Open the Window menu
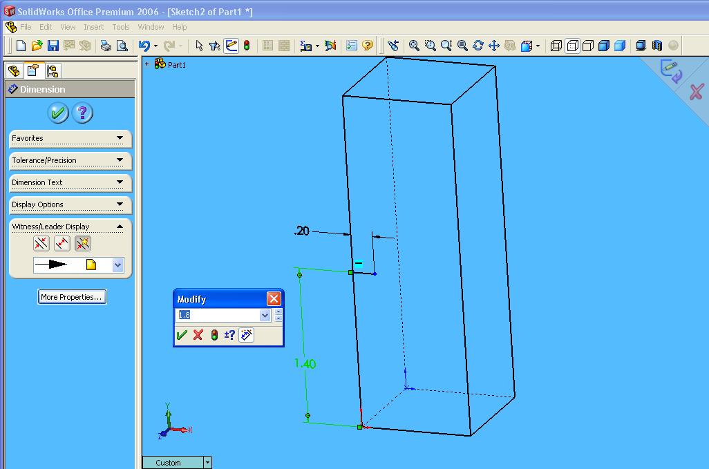The width and height of the screenshot is (709, 469). pyautogui.click(x=151, y=27)
